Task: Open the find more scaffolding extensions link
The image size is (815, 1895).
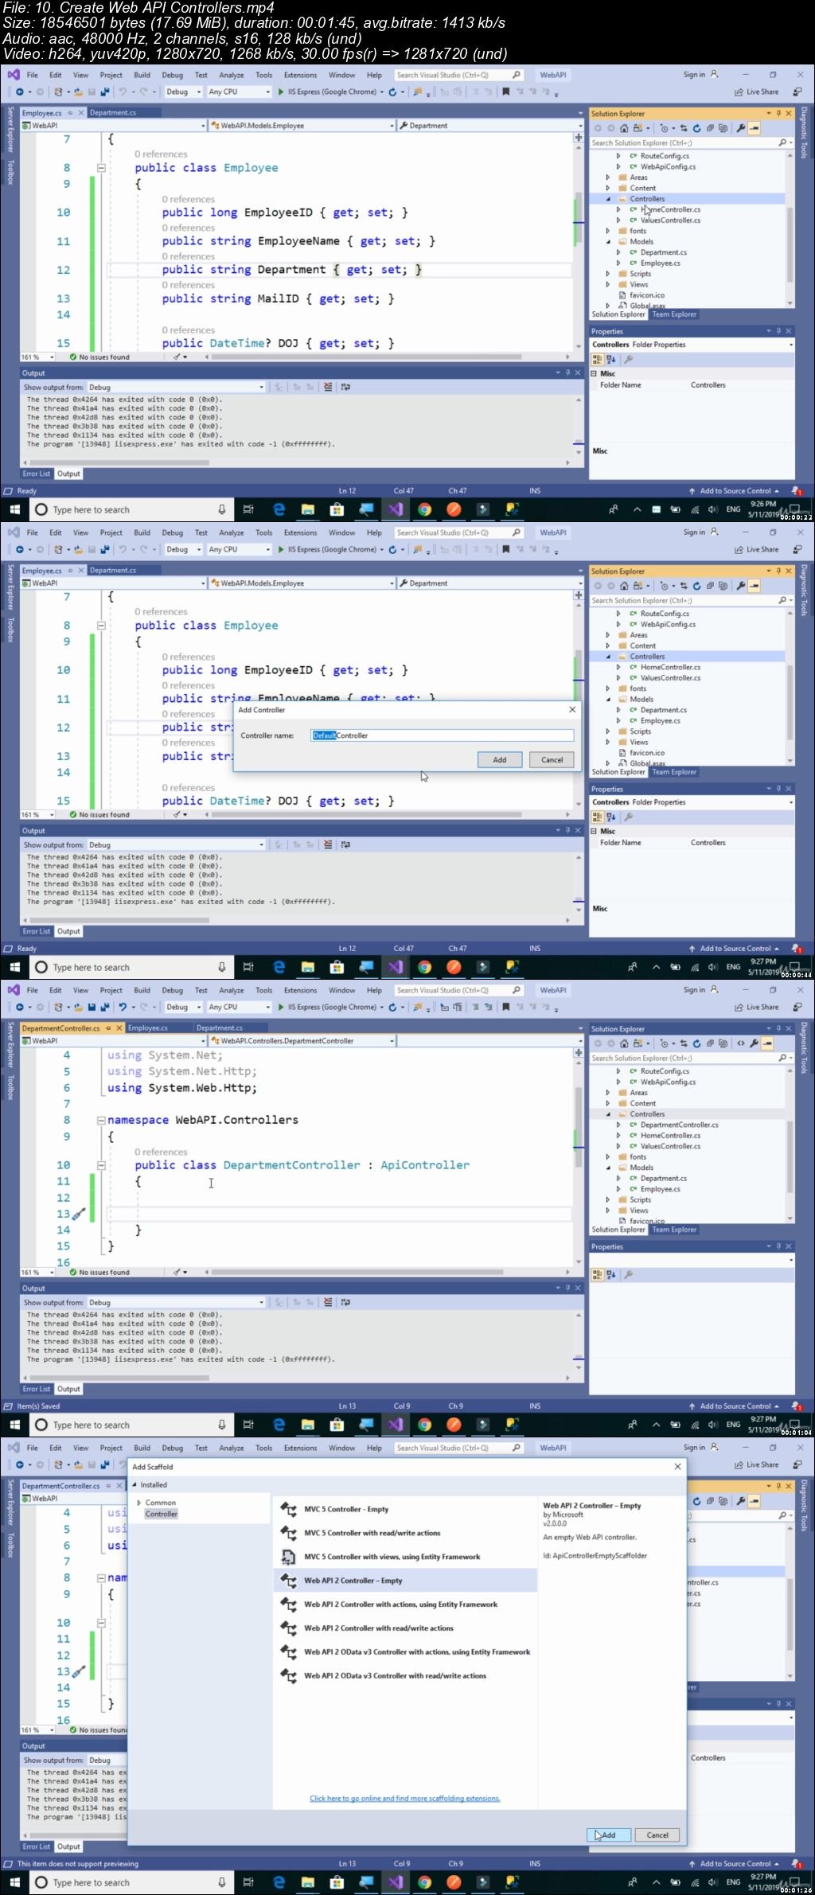Action: click(405, 1798)
